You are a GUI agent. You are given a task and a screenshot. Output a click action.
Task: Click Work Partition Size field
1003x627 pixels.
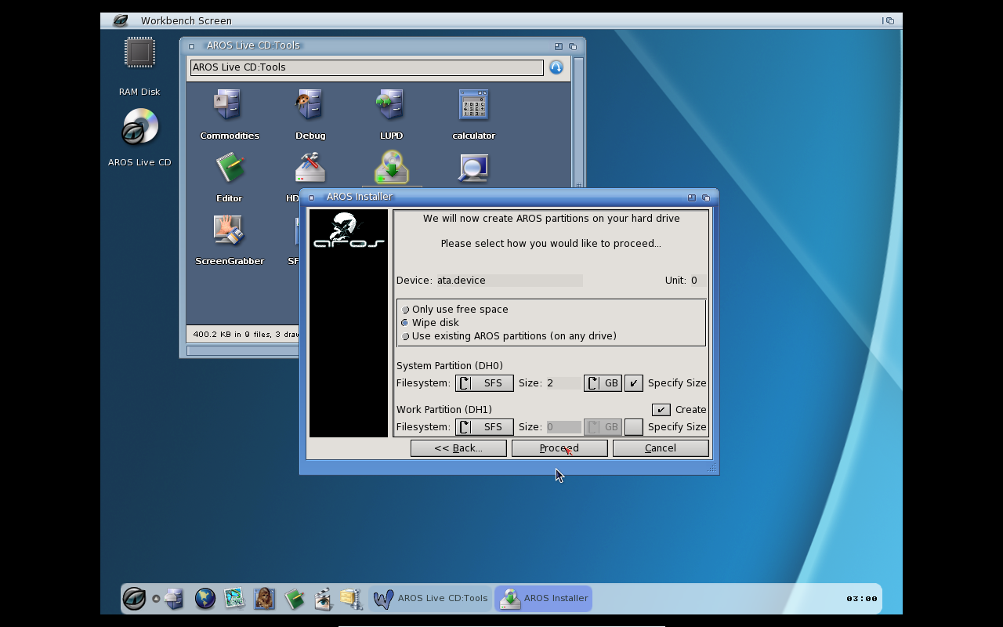563,427
